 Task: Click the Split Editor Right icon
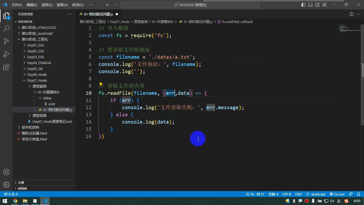351,14
